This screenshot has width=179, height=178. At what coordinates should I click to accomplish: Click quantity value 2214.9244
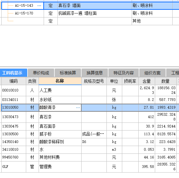166,127
